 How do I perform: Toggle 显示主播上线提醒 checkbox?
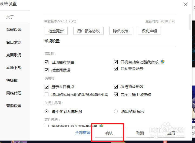coord(116,94)
